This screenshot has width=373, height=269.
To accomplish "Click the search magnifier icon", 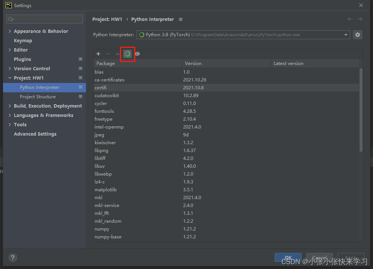I will point(11,19).
